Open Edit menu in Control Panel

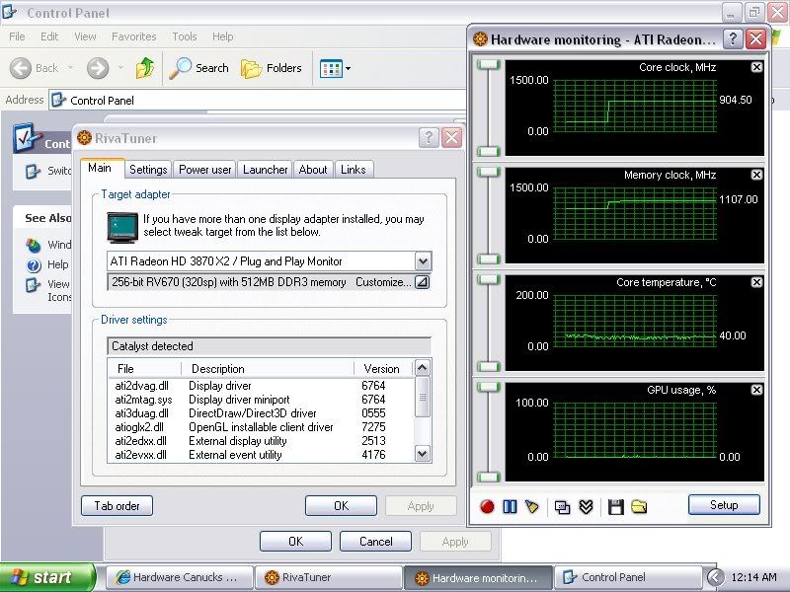49,37
